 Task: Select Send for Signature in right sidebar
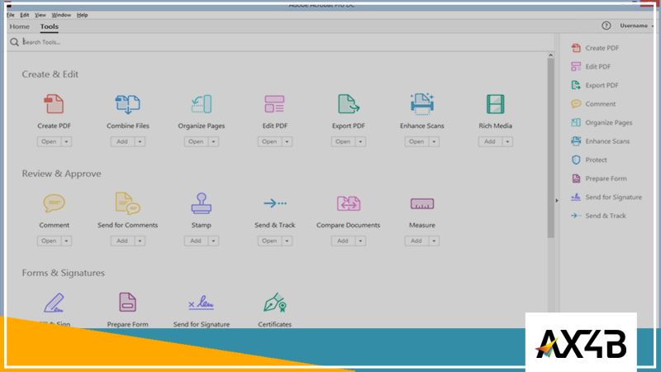coord(606,197)
